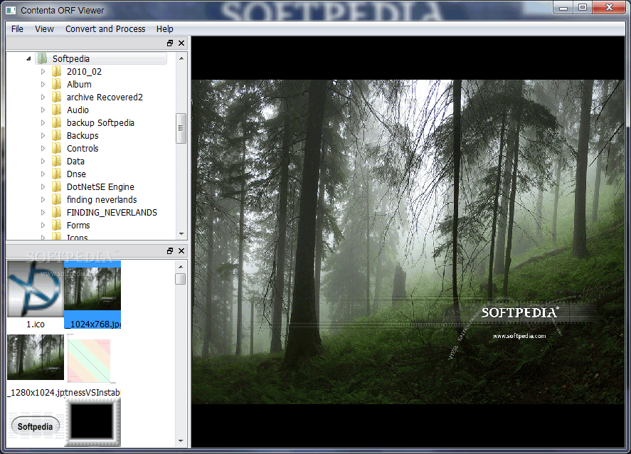Select the 1.ico thumbnail
The image size is (631, 454).
36,295
